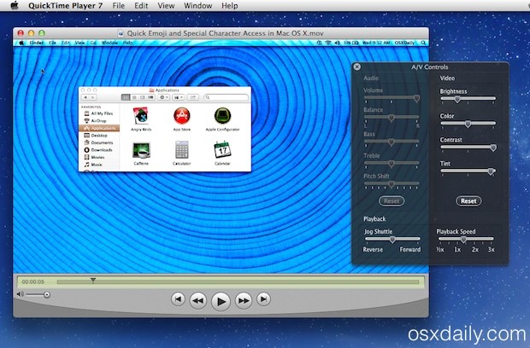530x348 pixels.
Task: Click the document icon in window title
Action: pyautogui.click(x=121, y=33)
